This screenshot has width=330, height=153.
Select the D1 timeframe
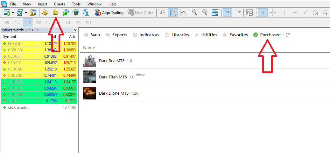68,22
